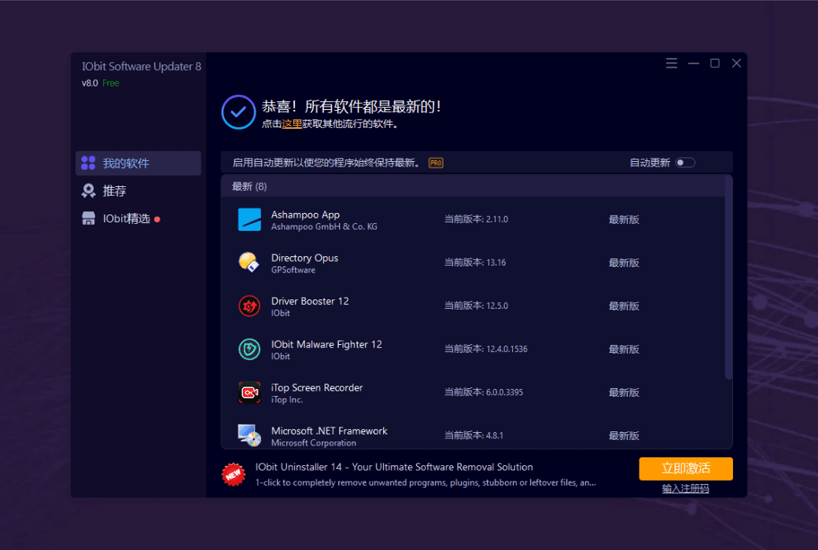Click the Microsoft .NET Framework icon

pos(249,435)
